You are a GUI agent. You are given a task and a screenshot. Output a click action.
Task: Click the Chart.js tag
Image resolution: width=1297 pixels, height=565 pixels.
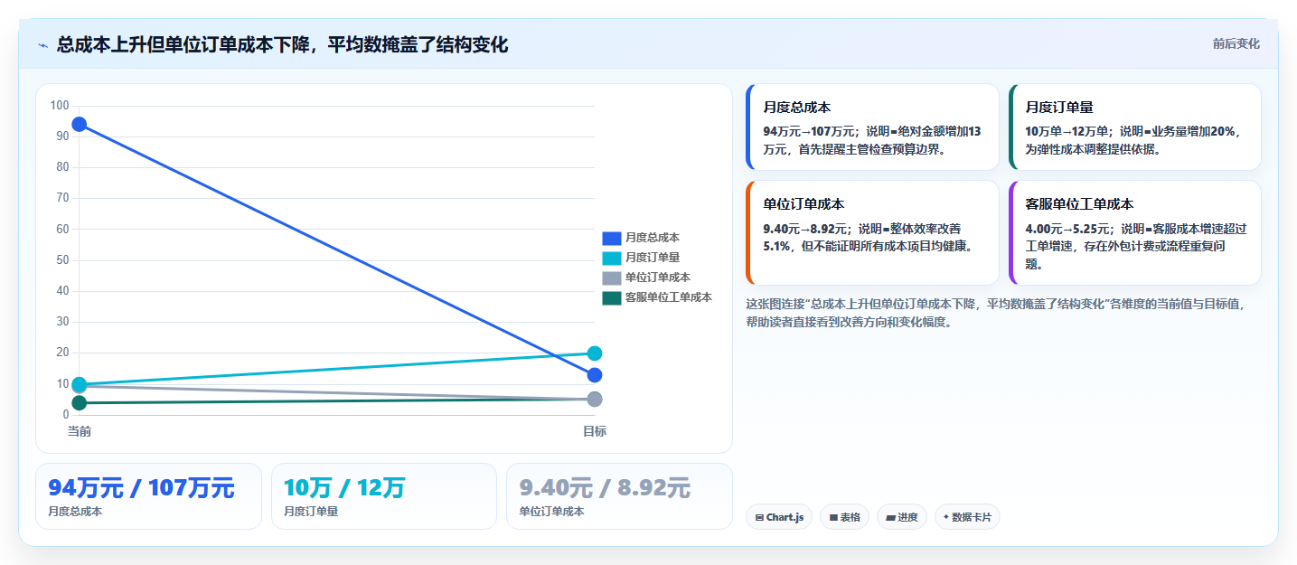779,517
